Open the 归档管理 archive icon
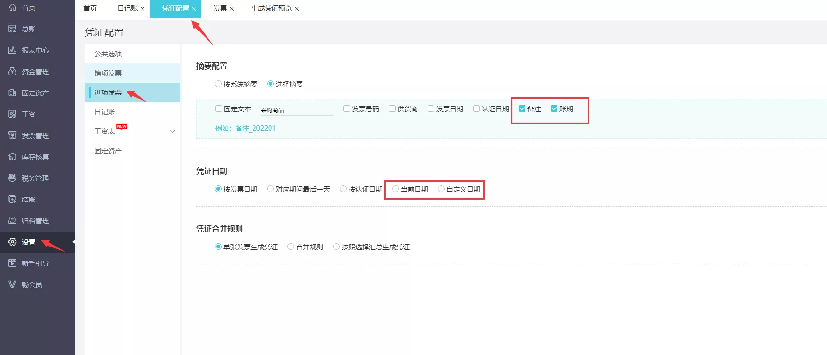827x355 pixels. (13, 220)
